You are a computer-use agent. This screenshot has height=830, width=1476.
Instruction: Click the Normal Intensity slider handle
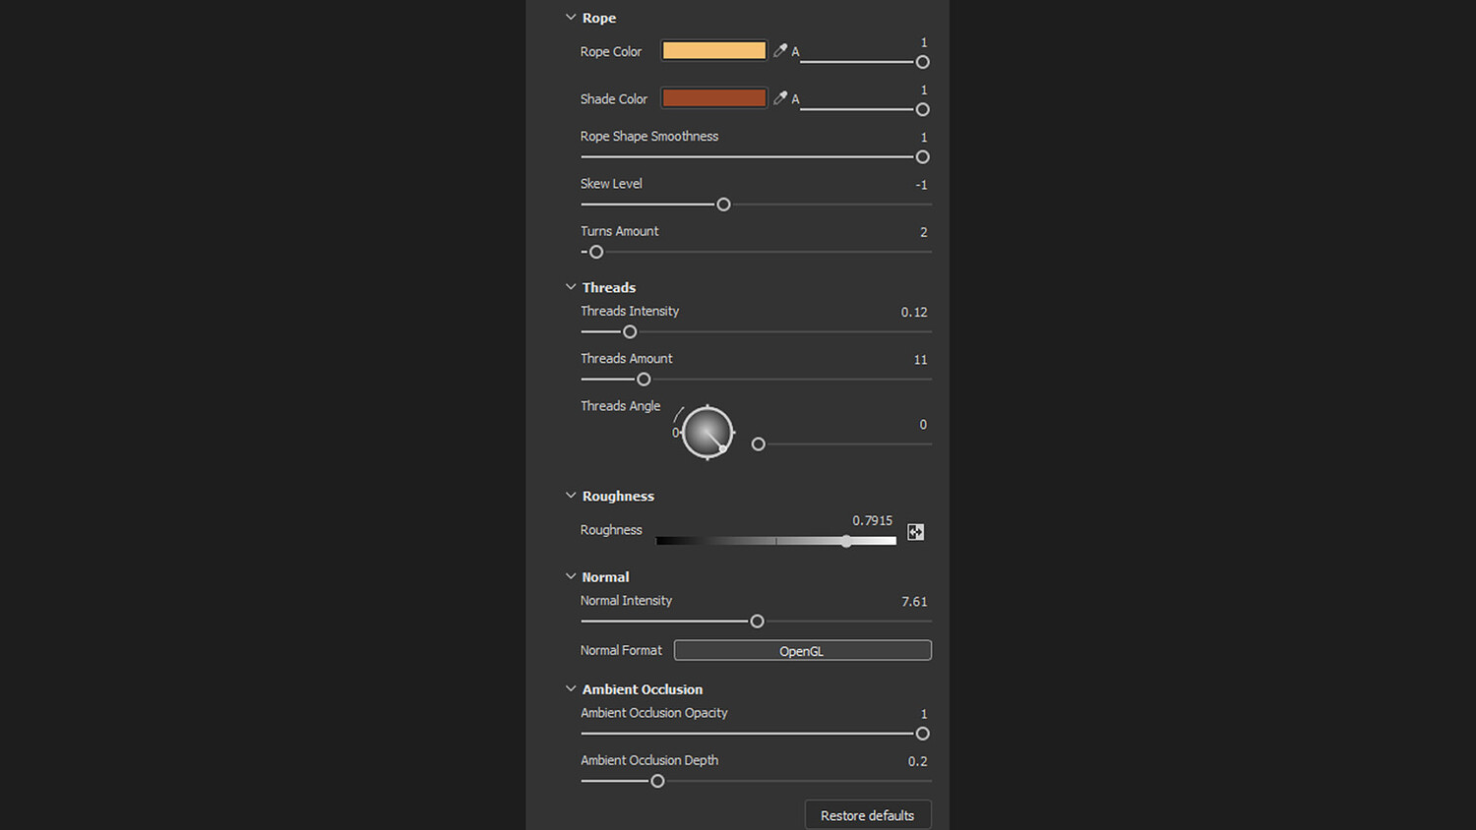[757, 622]
